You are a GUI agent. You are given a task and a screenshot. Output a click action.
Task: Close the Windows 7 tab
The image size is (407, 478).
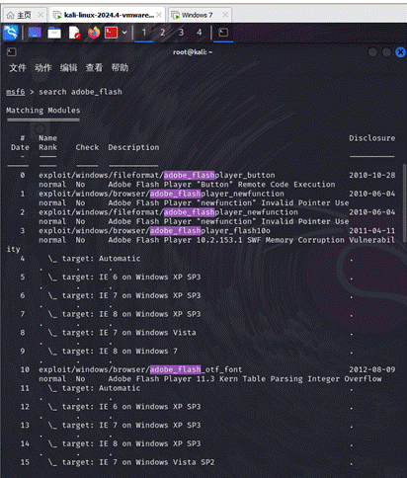coord(225,15)
